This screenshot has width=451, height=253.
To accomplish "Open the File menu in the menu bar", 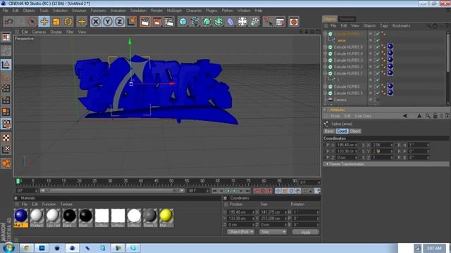I will point(5,11).
